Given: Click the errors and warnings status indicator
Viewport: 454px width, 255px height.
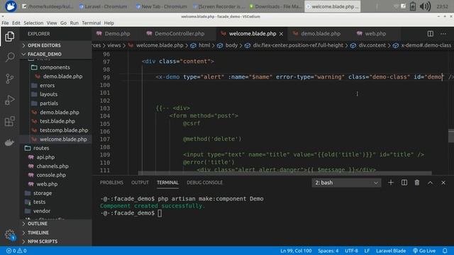Looking at the screenshot, I should point(16,251).
